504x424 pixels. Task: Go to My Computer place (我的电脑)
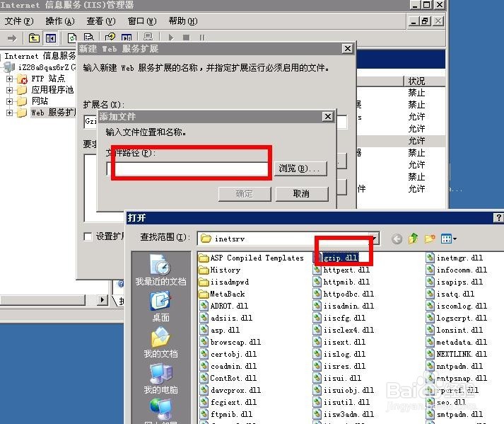pyautogui.click(x=160, y=379)
